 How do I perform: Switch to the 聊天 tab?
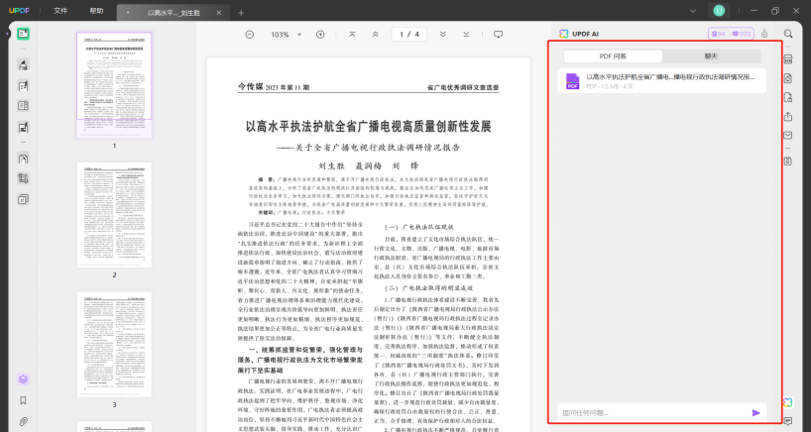(x=711, y=56)
